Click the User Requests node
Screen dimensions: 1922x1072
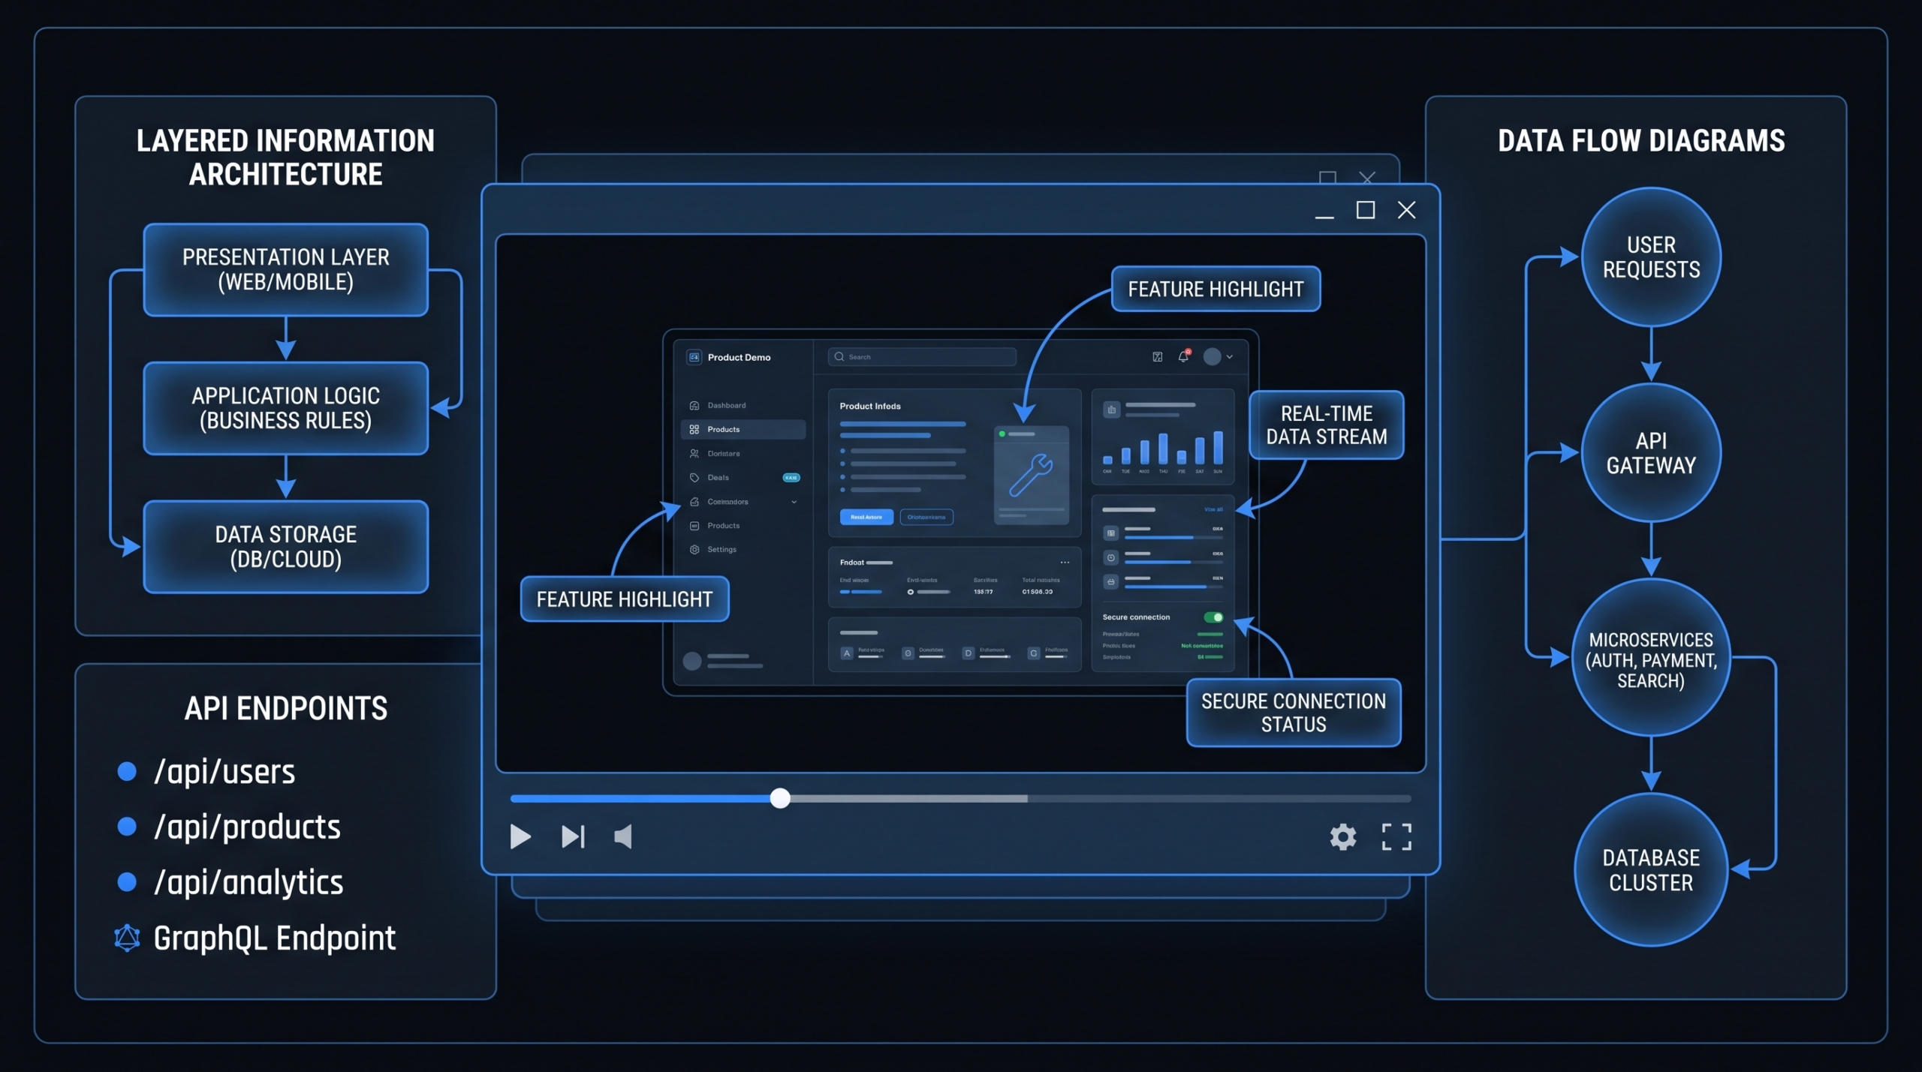pos(1651,257)
